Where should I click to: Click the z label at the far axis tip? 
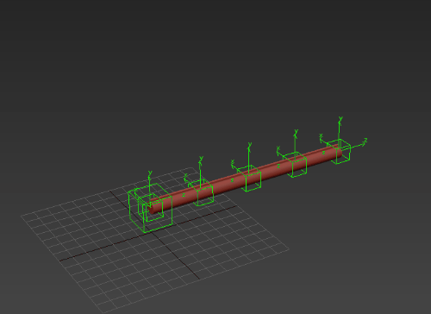click(365, 141)
